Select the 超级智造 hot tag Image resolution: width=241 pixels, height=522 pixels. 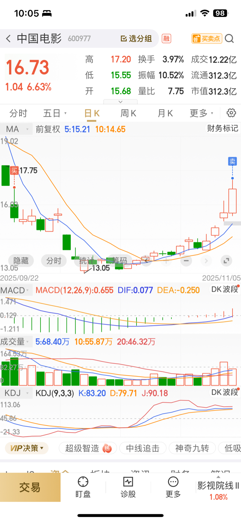click(88, 448)
